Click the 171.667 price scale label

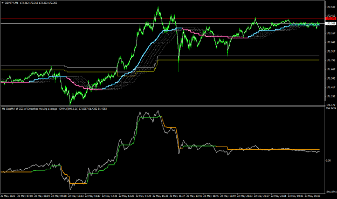pyautogui.click(x=331, y=69)
